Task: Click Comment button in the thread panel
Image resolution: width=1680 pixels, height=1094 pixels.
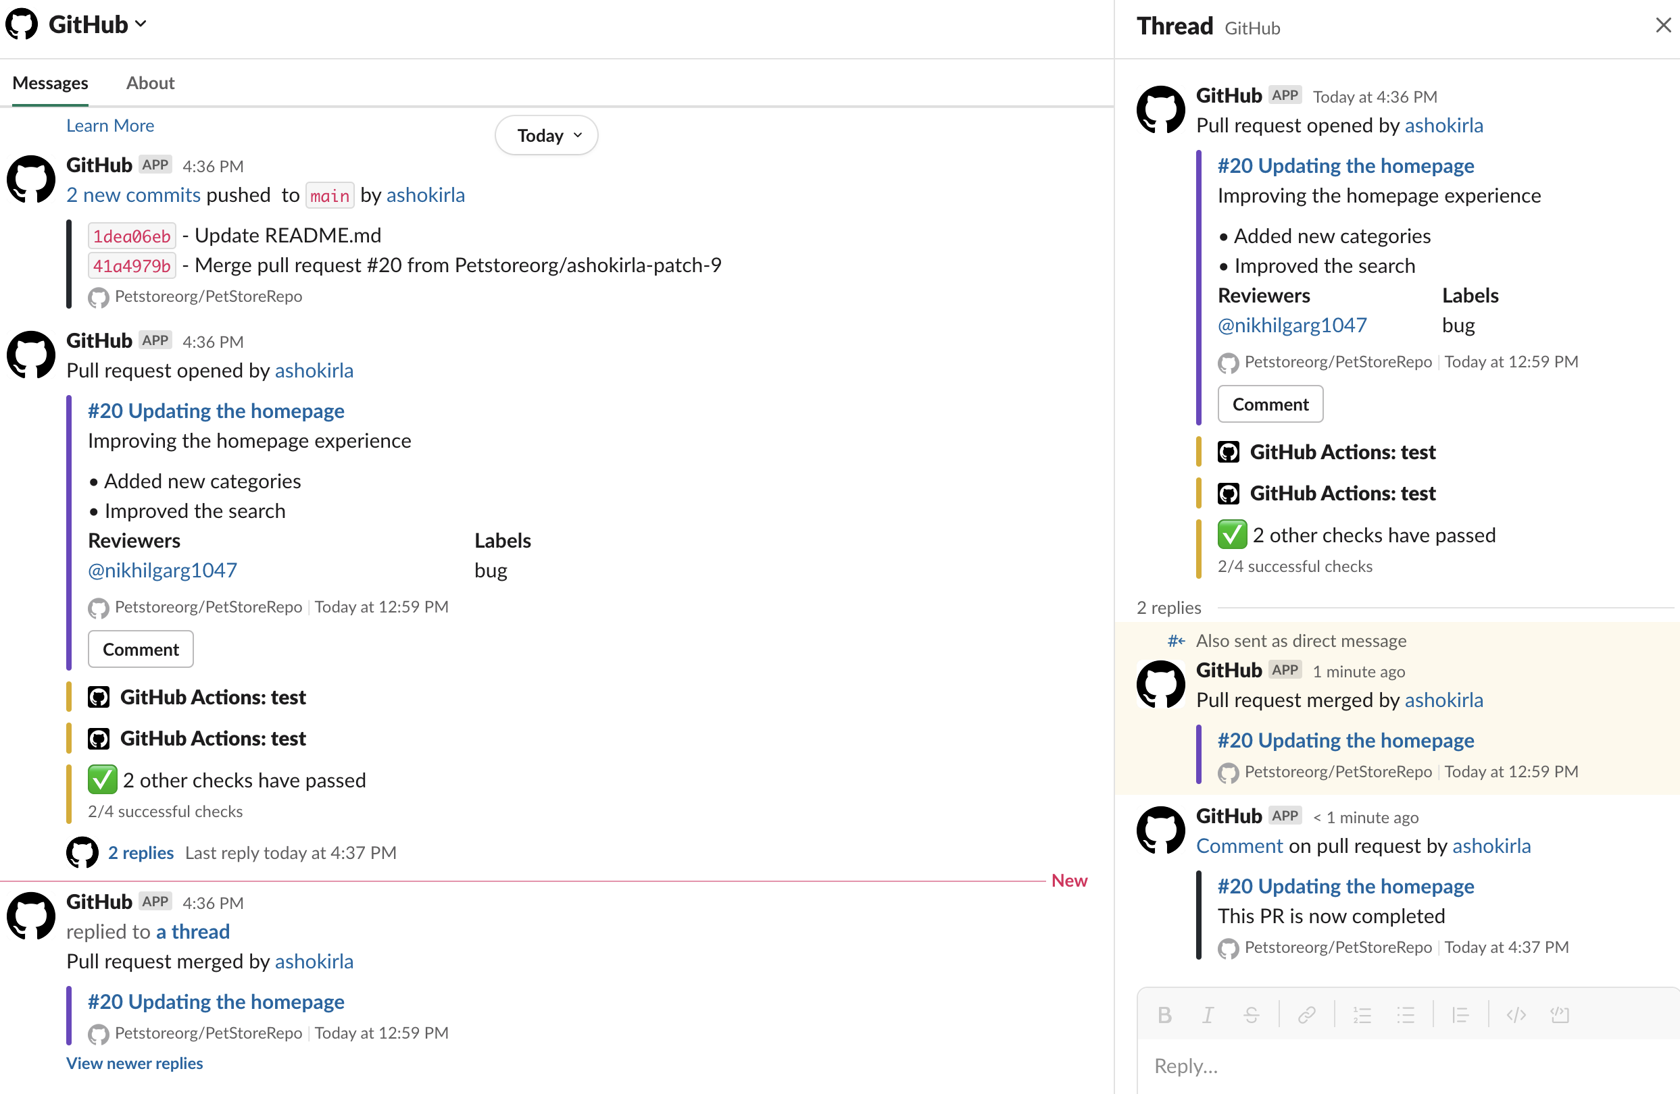Action: 1270,404
